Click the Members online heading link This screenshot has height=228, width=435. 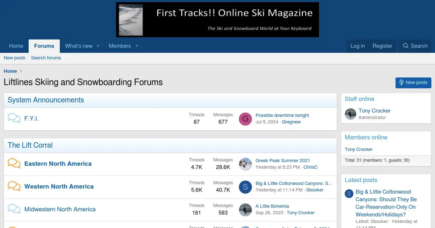pos(366,138)
